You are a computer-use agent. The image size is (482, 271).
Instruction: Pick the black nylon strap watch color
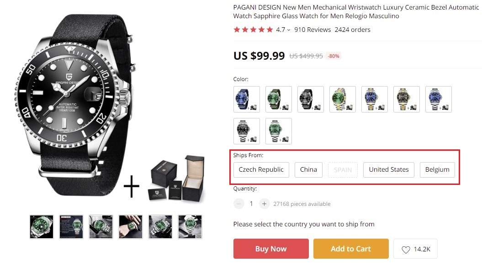coord(311,99)
